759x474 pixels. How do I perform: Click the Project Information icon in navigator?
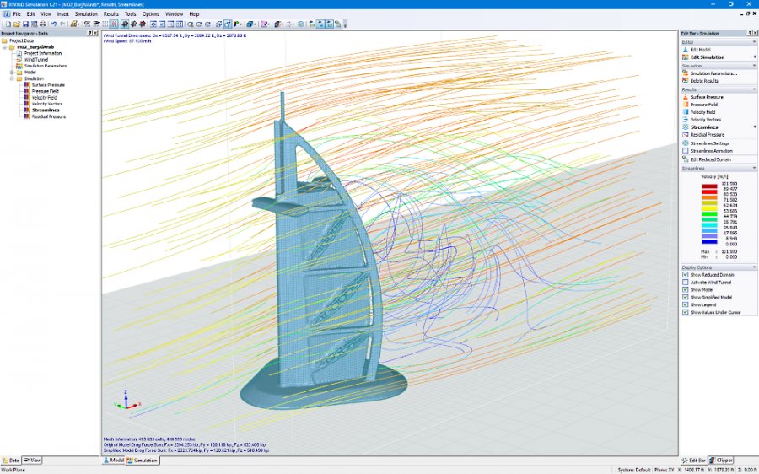(x=19, y=53)
